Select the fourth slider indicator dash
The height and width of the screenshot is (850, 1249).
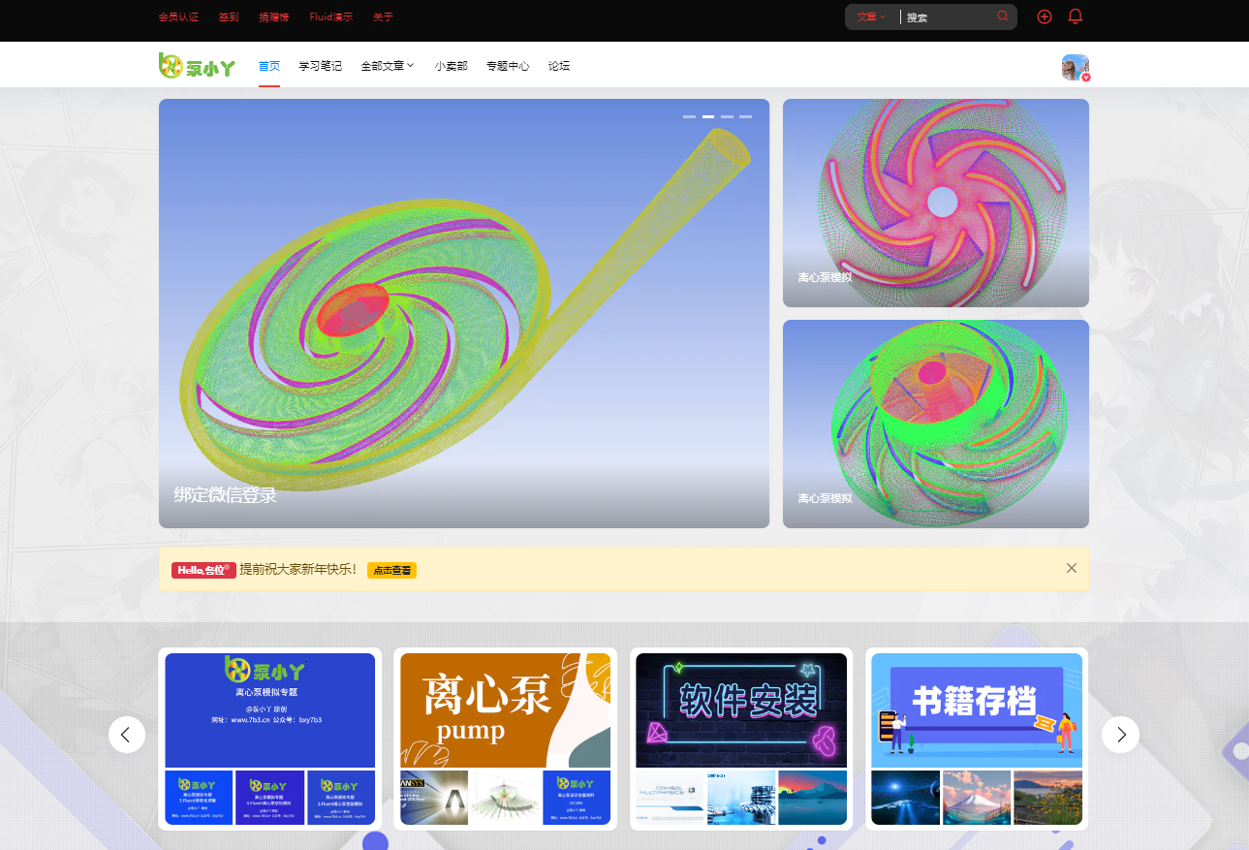click(x=745, y=116)
